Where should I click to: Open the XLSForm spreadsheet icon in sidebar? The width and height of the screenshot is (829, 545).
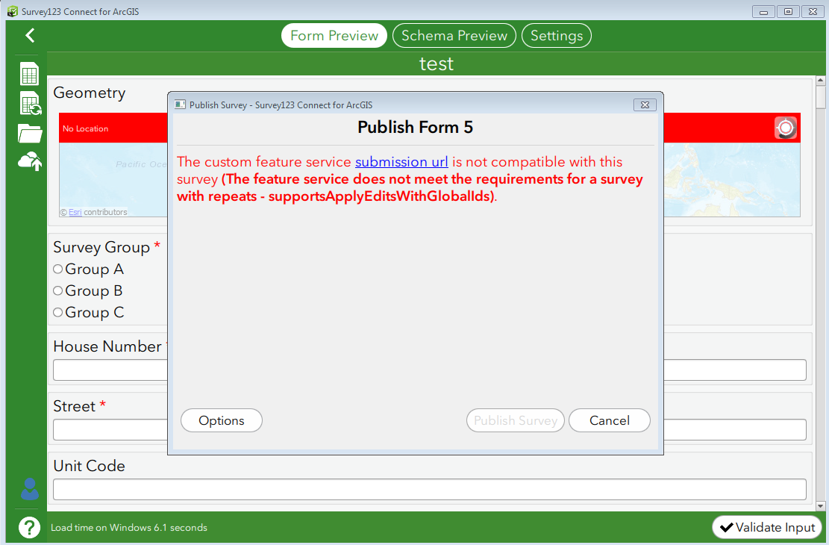point(30,74)
